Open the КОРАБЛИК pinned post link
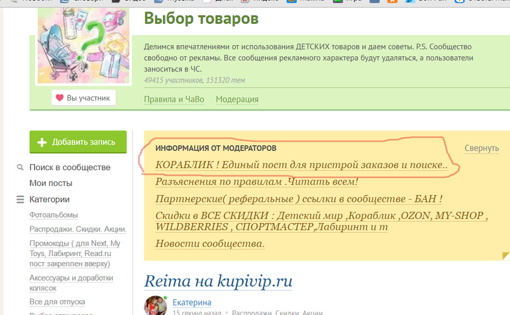 coord(301,165)
